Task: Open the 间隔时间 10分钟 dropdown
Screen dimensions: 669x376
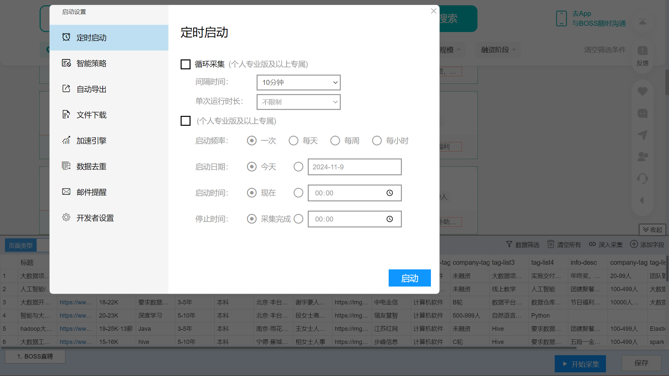Action: (299, 83)
